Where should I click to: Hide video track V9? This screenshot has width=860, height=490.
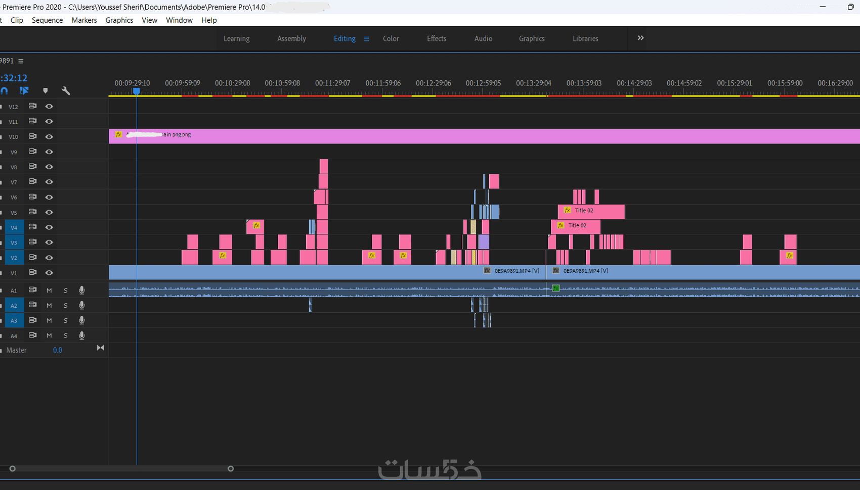[49, 152]
